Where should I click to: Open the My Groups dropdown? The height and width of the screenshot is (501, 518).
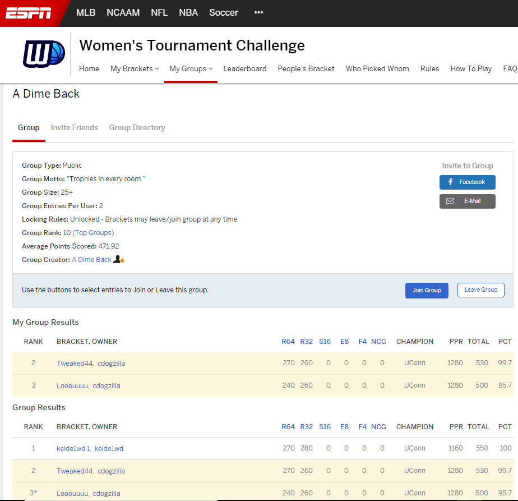[x=189, y=68]
